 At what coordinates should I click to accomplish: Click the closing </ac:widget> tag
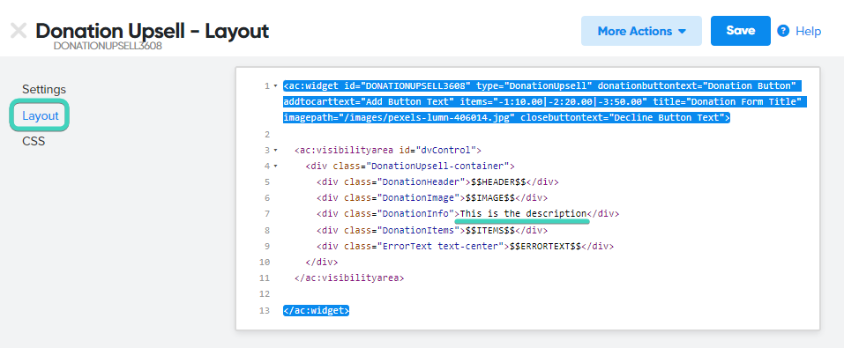tap(317, 311)
